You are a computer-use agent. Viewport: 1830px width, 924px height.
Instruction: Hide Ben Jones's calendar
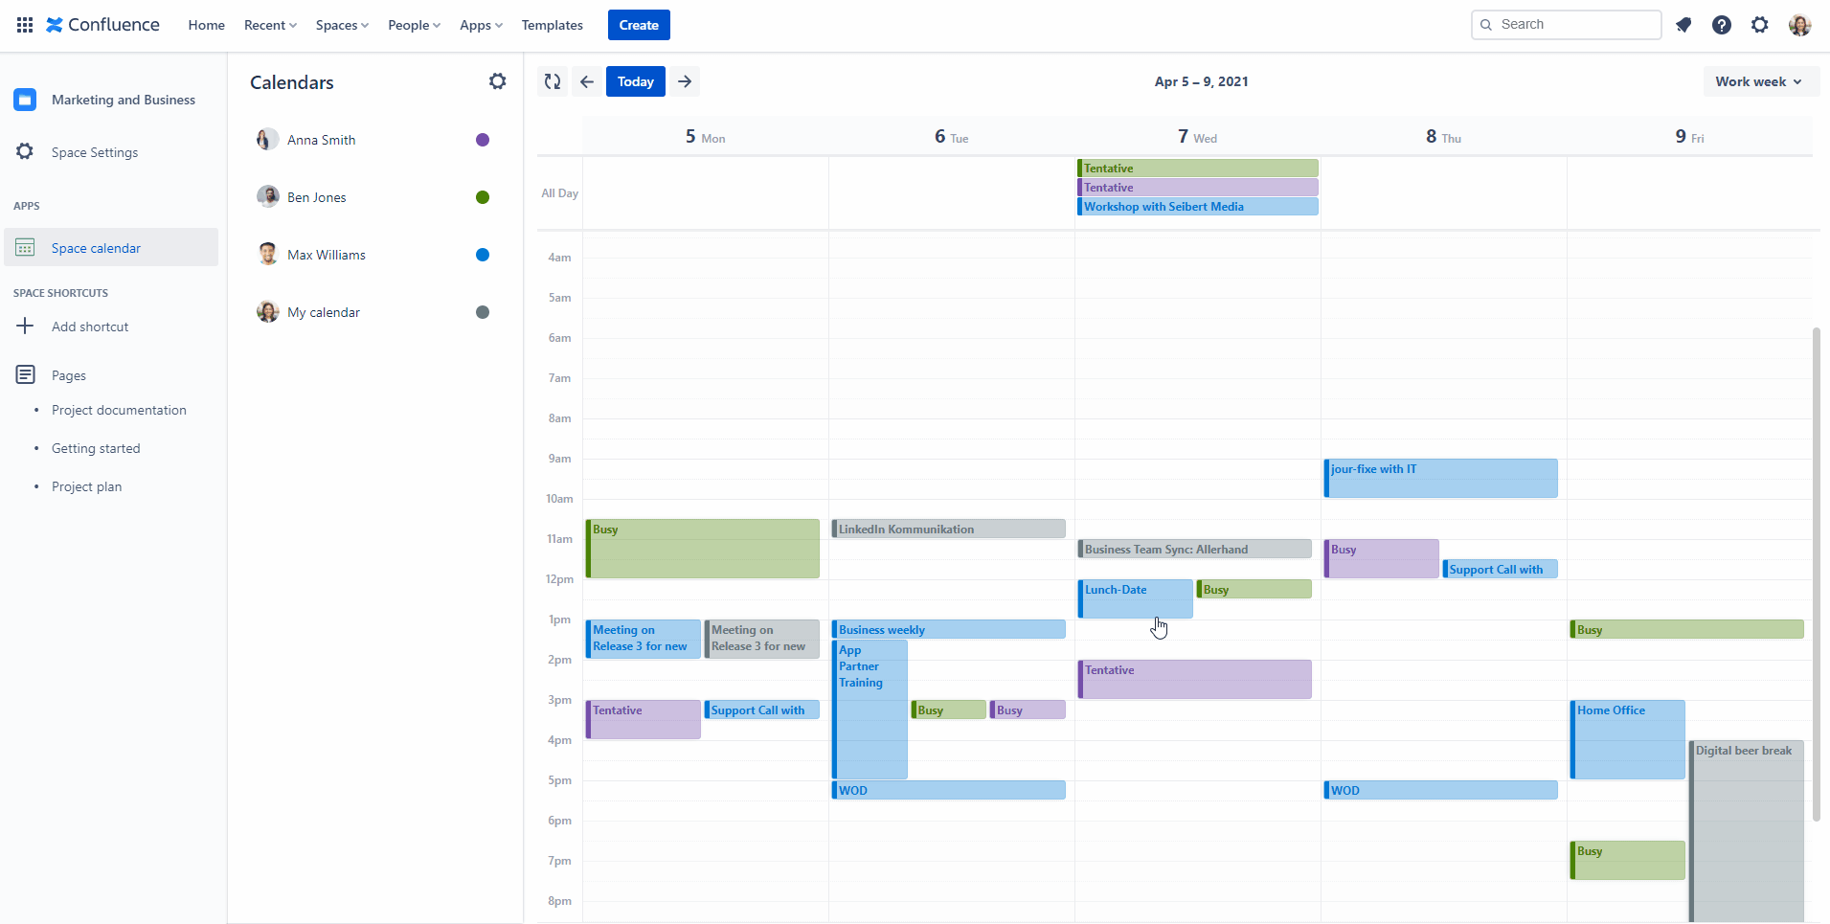click(x=482, y=196)
